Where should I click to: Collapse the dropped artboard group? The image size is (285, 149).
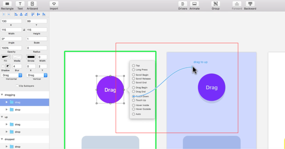(x=2, y=139)
